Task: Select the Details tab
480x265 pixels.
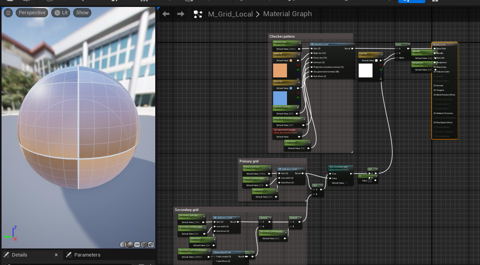Action: pyautogui.click(x=19, y=255)
